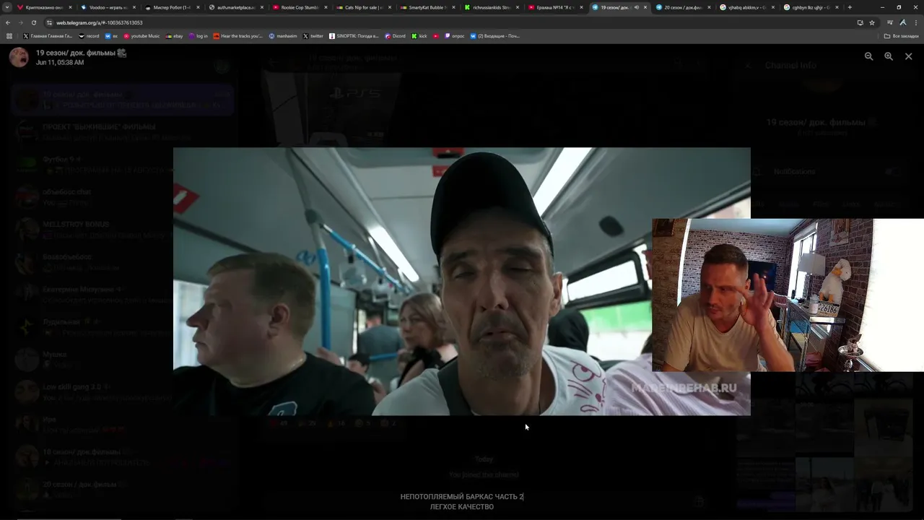Viewport: 924px width, 520px height.
Task: Expand the 'Все закладки' bookmarks folder
Action: tap(902, 36)
